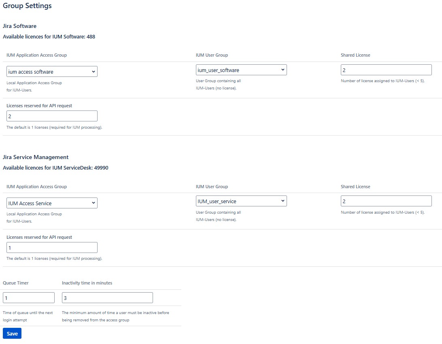Image resolution: width=442 pixels, height=344 pixels.
Task: Click the Jira Software Shared License field
Action: coord(386,70)
